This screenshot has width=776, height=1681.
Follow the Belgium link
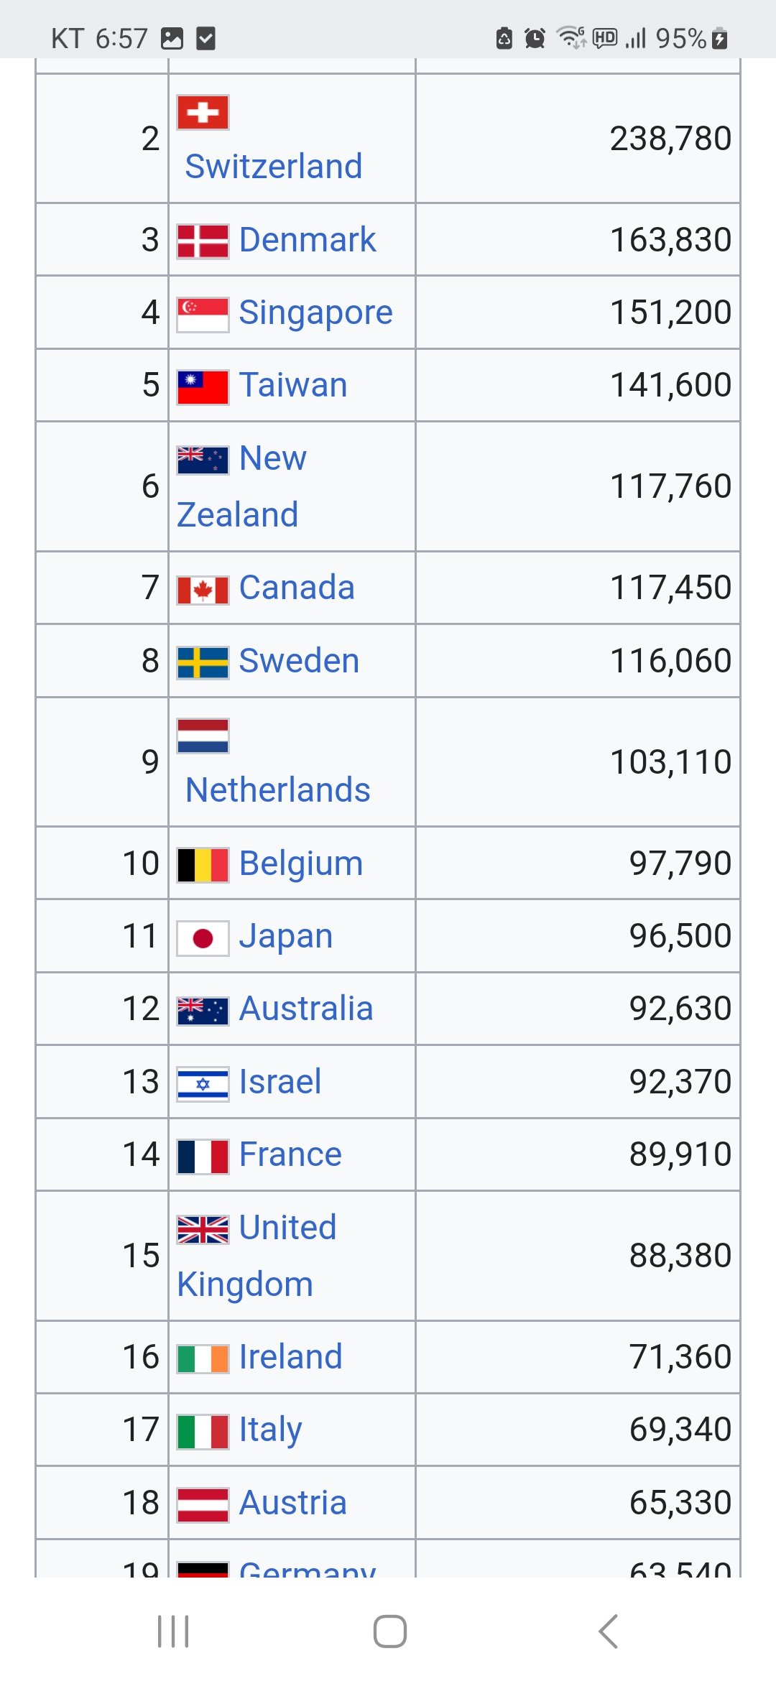[301, 863]
